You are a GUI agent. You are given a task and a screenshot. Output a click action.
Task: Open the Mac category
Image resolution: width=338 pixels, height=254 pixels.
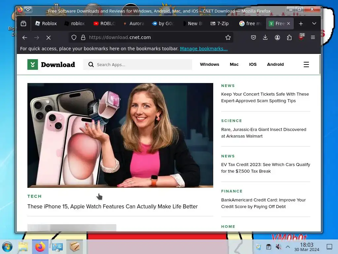[234, 64]
